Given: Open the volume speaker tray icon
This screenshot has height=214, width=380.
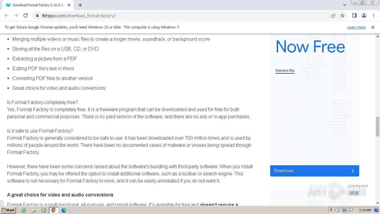Looking at the screenshot, I should pos(338,210).
